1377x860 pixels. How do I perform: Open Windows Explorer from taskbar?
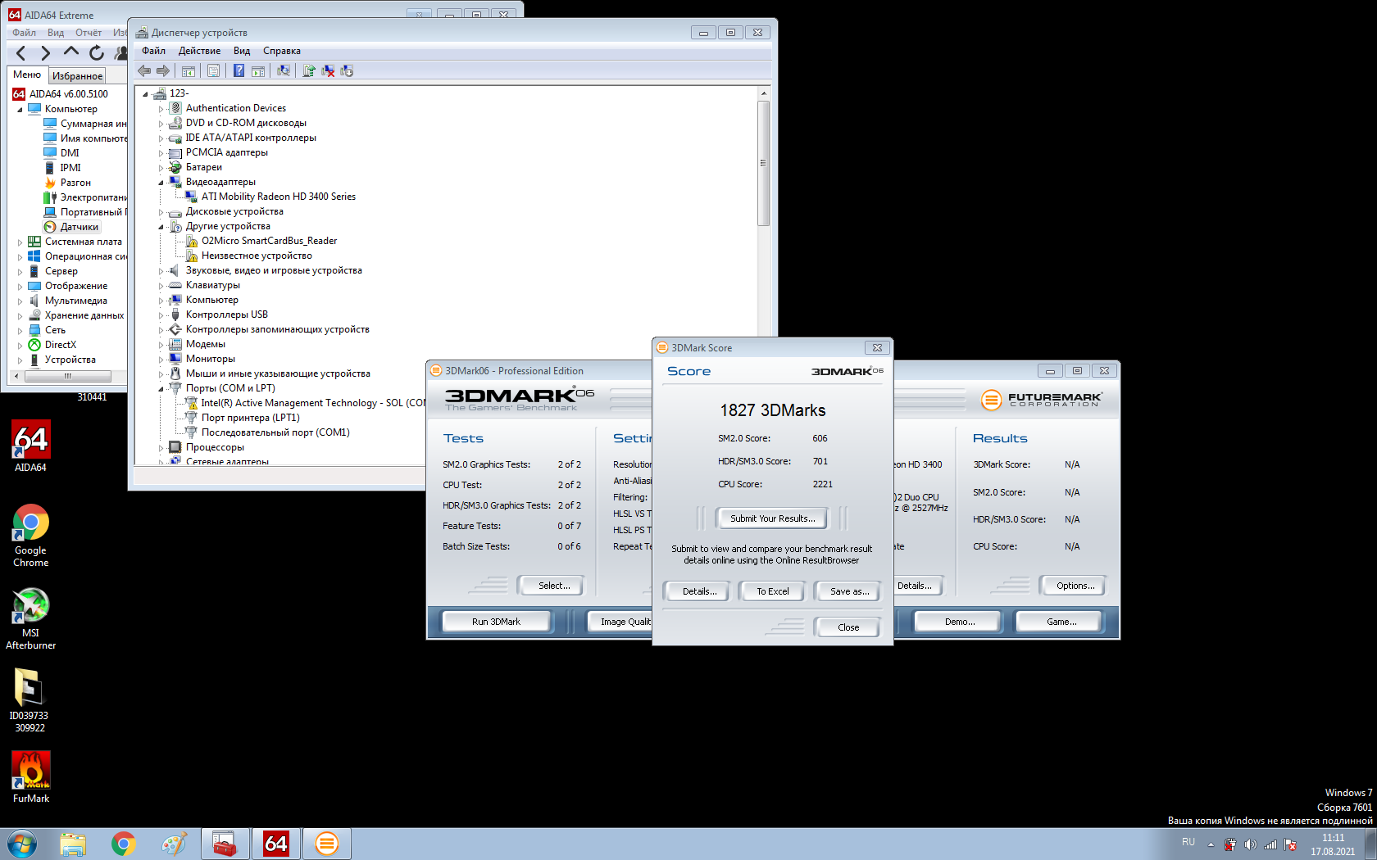[x=73, y=844]
